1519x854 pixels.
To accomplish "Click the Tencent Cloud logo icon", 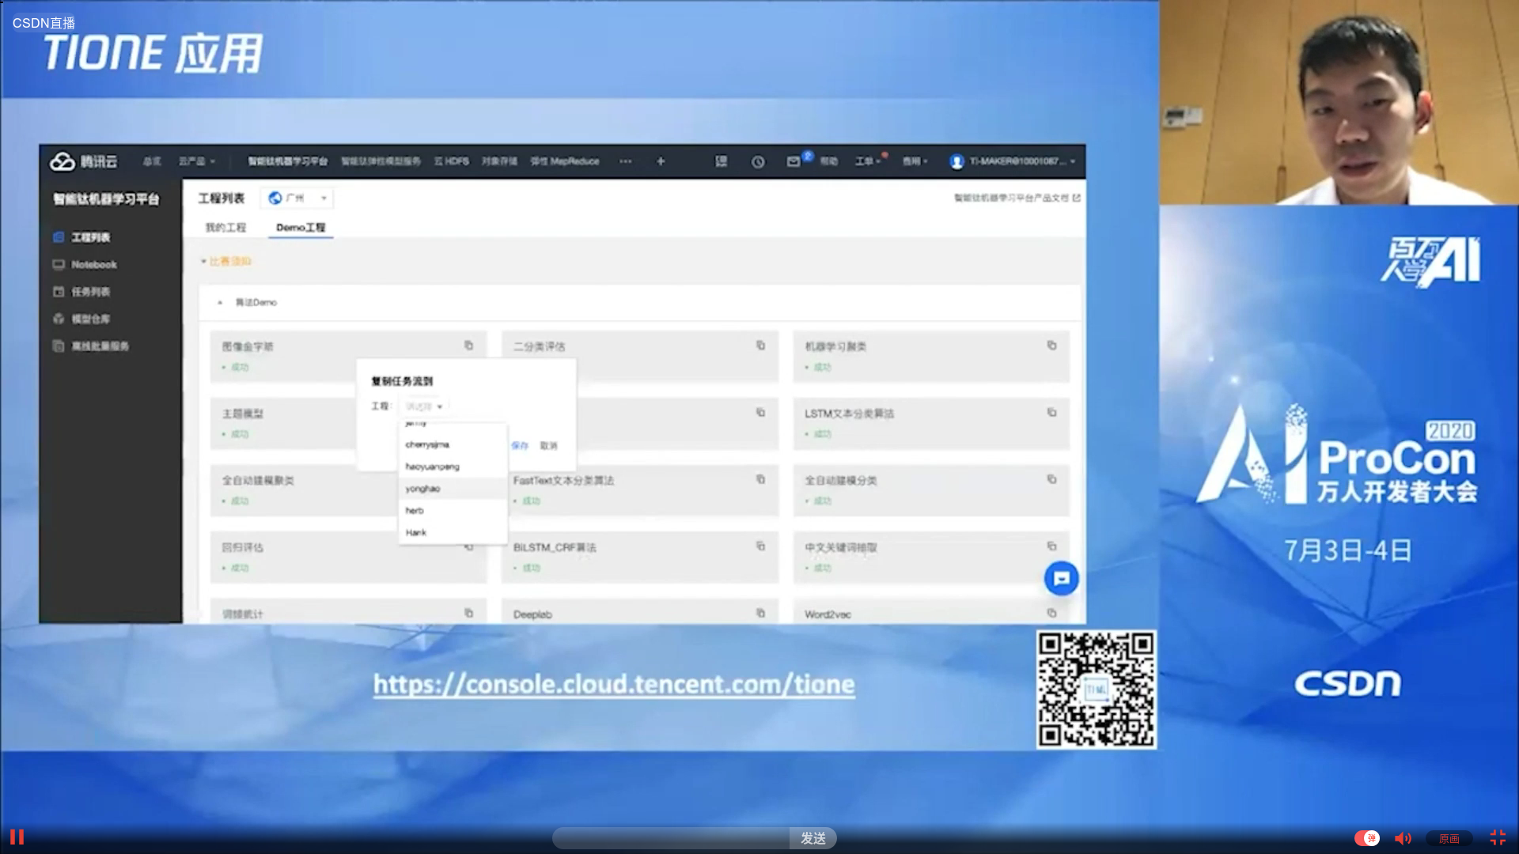I will 63,161.
